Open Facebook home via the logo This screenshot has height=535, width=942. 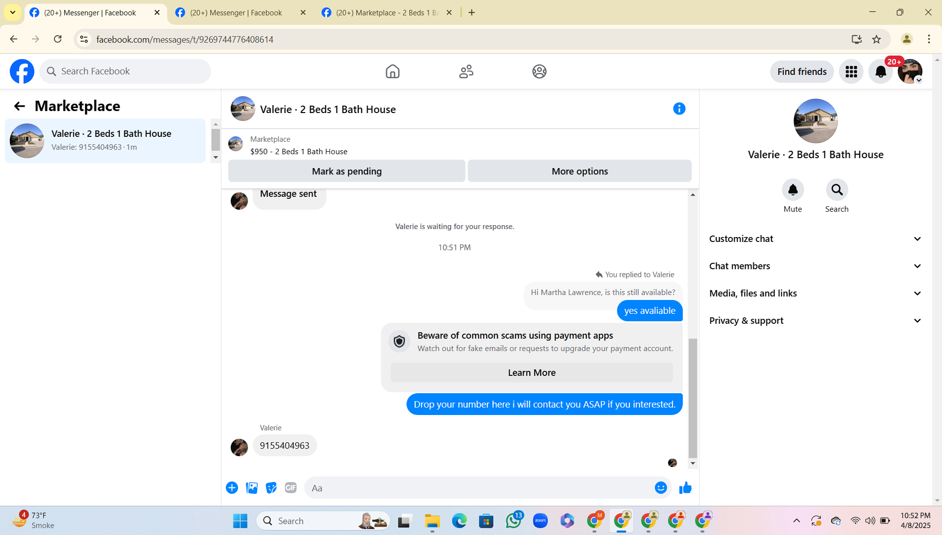(x=22, y=71)
